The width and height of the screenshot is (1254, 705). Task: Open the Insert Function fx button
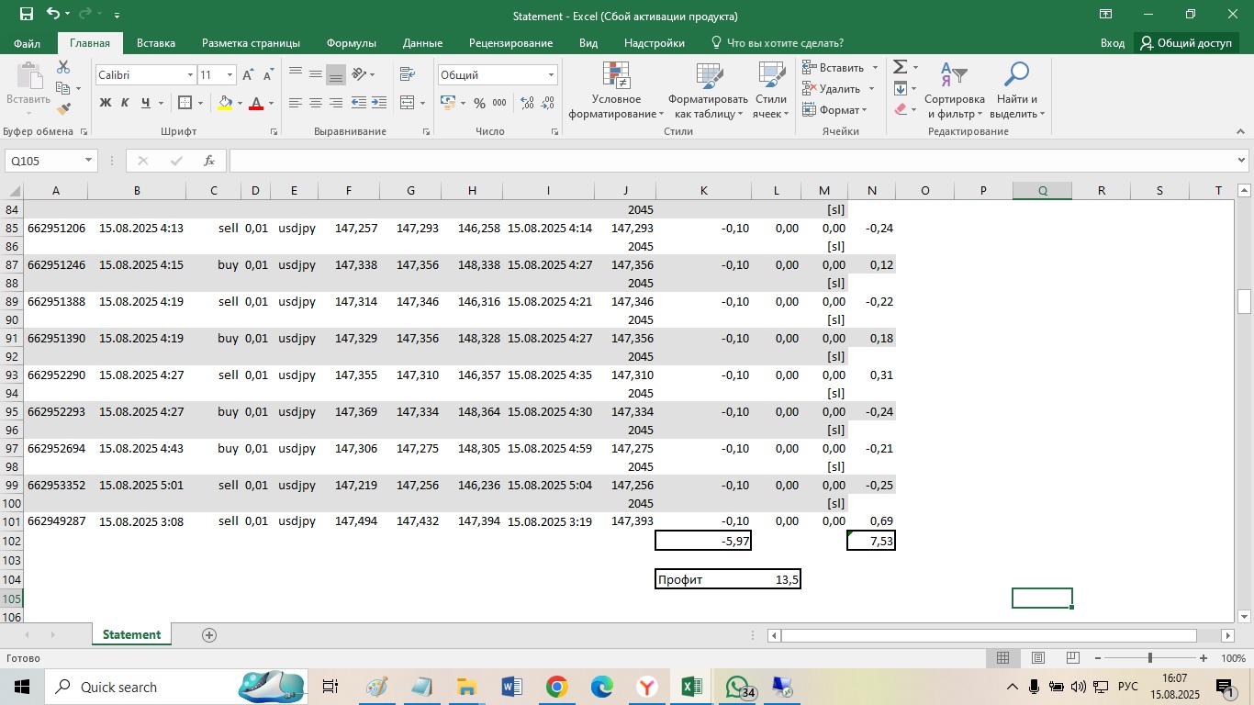point(209,161)
